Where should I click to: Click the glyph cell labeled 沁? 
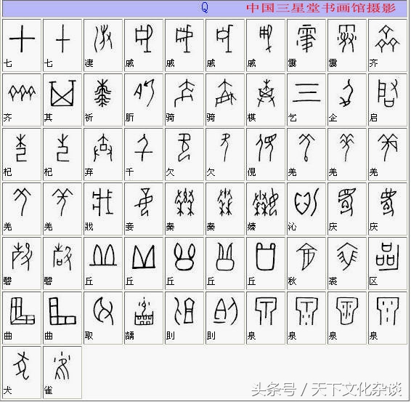[x=306, y=209]
